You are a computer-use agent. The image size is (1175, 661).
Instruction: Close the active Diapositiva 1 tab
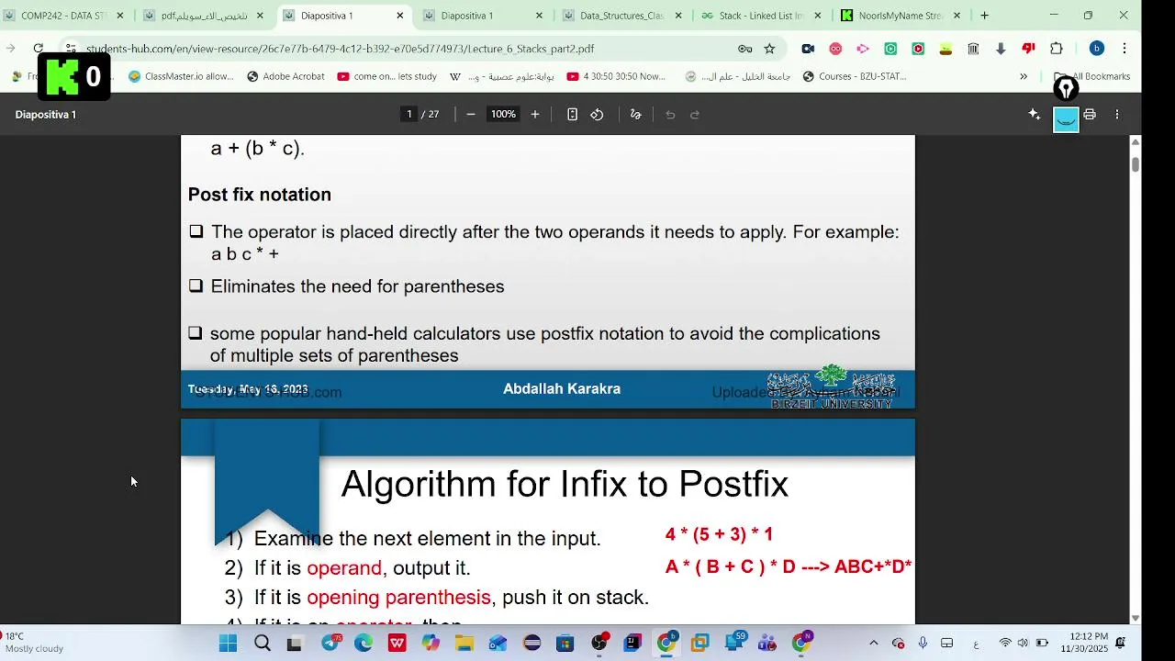pyautogui.click(x=399, y=16)
